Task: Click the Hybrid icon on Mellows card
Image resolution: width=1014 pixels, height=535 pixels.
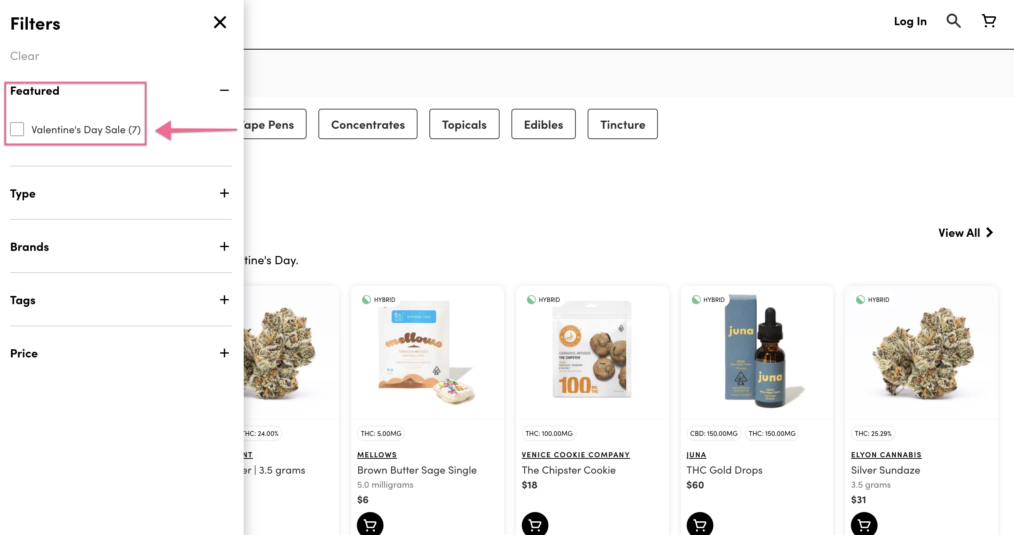Action: [366, 300]
